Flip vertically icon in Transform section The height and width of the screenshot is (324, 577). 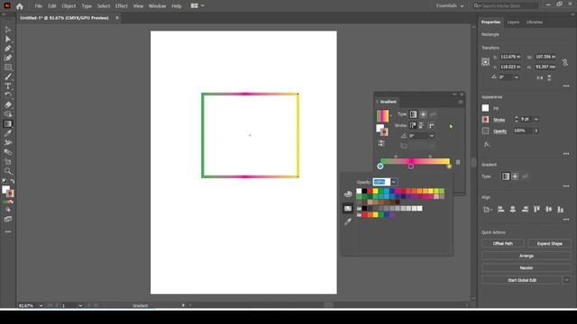tap(549, 78)
